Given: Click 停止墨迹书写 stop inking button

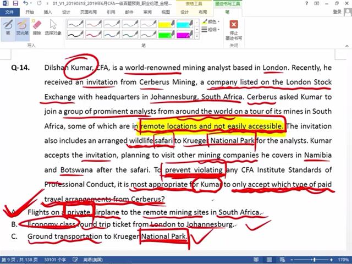Looking at the screenshot, I should [234, 30].
